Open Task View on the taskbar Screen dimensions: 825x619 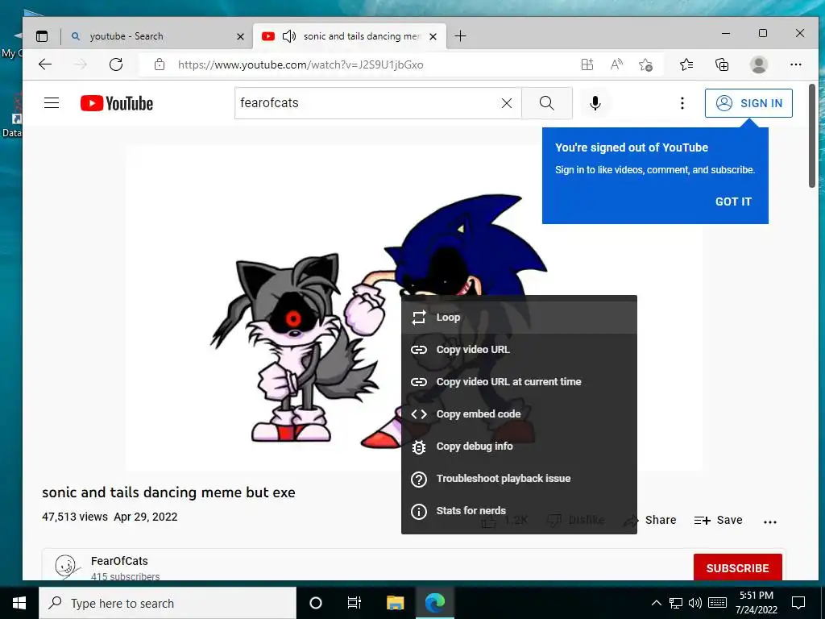[x=354, y=603]
